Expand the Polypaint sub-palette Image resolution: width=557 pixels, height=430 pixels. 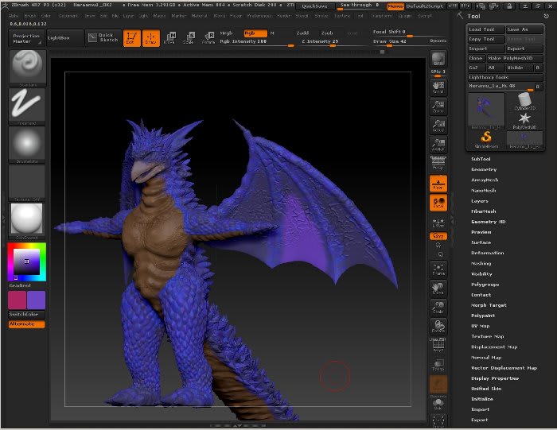point(483,316)
